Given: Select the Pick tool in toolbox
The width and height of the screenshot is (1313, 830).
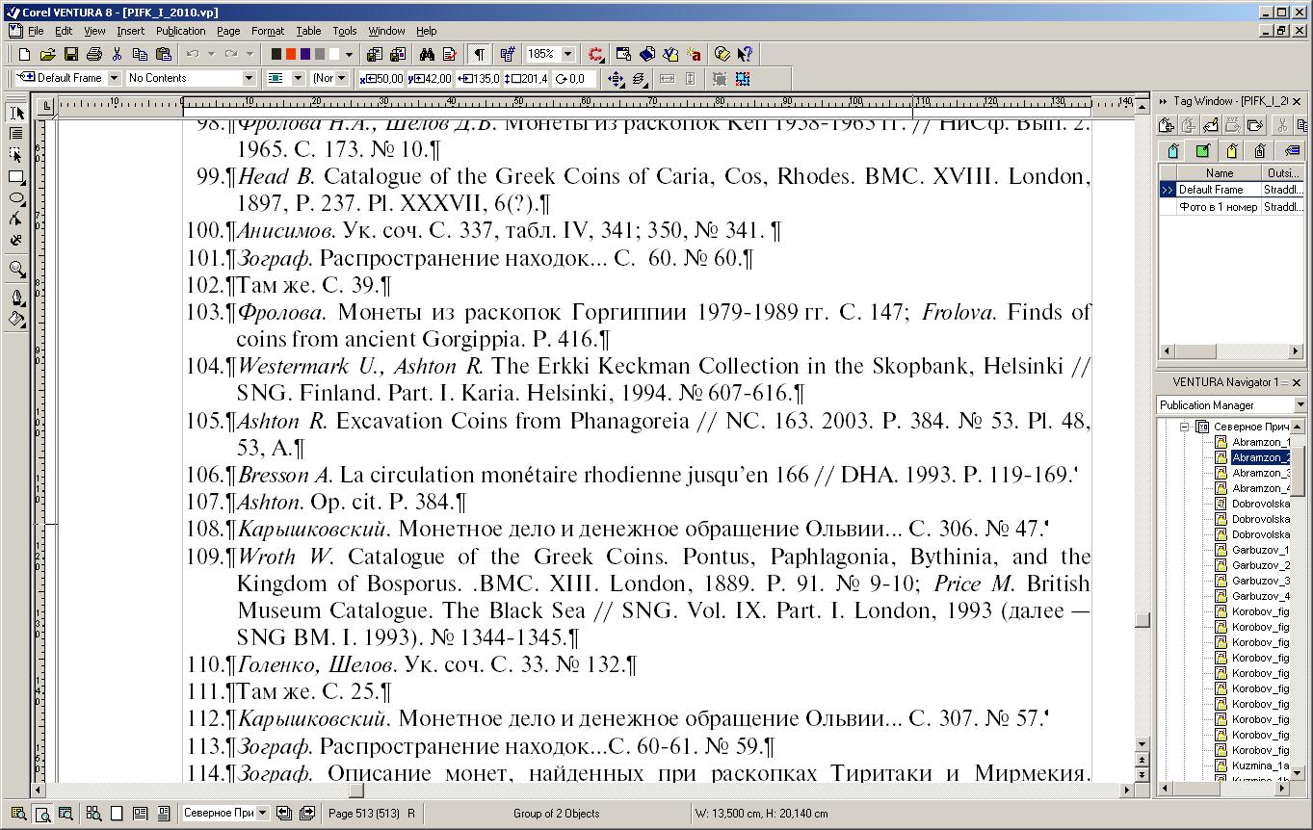Looking at the screenshot, I should tap(16, 114).
